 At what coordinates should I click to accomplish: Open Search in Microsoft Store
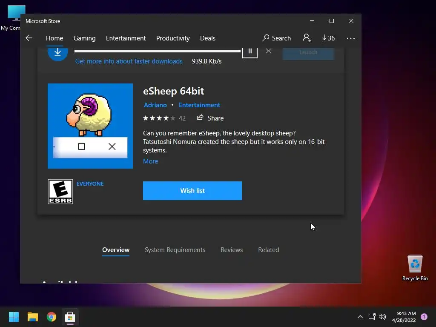pyautogui.click(x=277, y=38)
